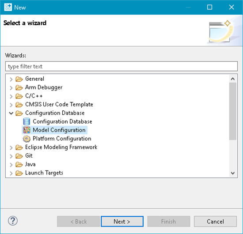Click the General folder icon

[19, 79]
